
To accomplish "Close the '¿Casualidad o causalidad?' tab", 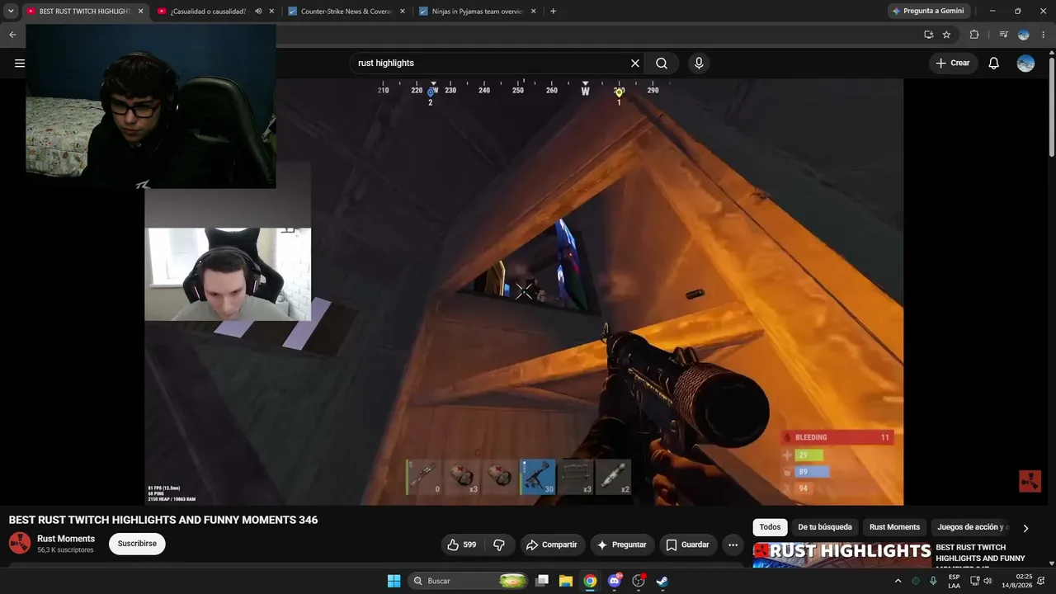I will (x=271, y=12).
